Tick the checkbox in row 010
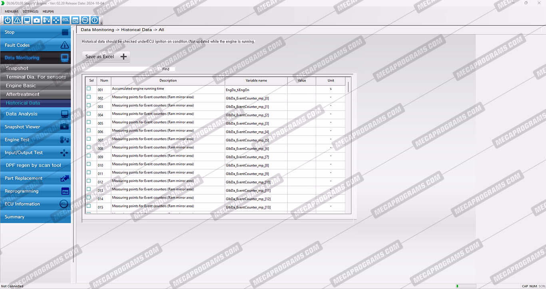The image size is (546, 289). coord(89,164)
